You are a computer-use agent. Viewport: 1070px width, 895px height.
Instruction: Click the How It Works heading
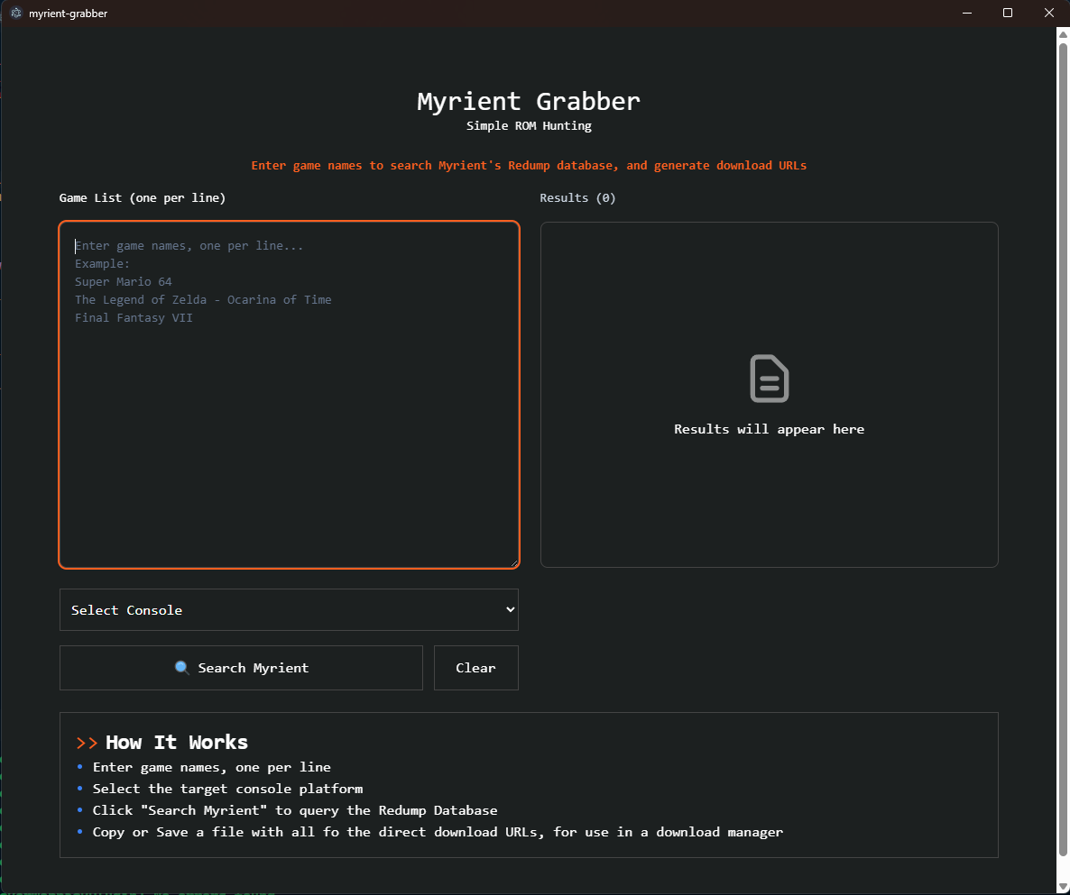[x=177, y=743]
